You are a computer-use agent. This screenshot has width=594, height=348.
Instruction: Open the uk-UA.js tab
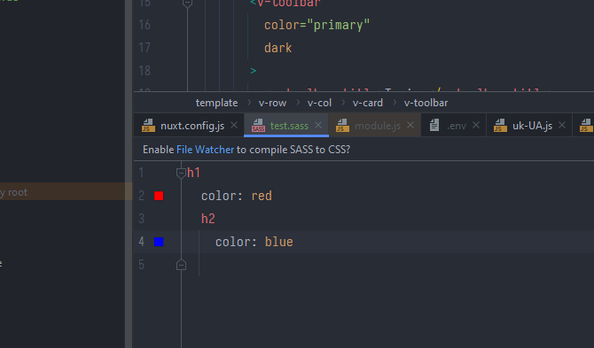(x=529, y=126)
